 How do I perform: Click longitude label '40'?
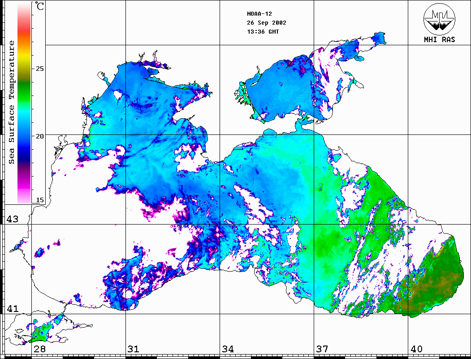click(416, 349)
